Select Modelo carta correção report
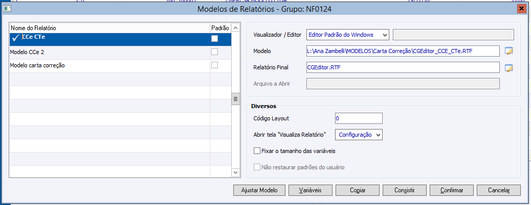Screen dimensions: 531x205 pos(37,66)
